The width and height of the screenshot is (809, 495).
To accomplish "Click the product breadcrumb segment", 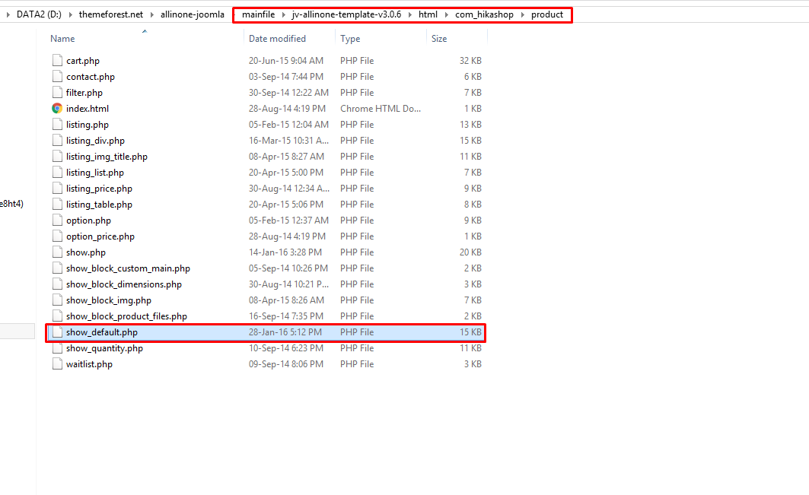I will [547, 14].
